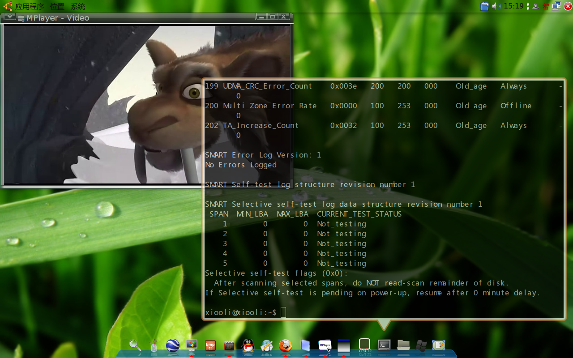Open the 系统 menu
This screenshot has height=358, width=573.
pyautogui.click(x=77, y=7)
